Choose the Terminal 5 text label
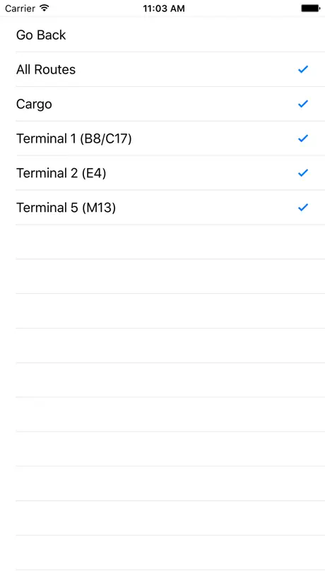This screenshot has height=578, width=325. pos(47,208)
